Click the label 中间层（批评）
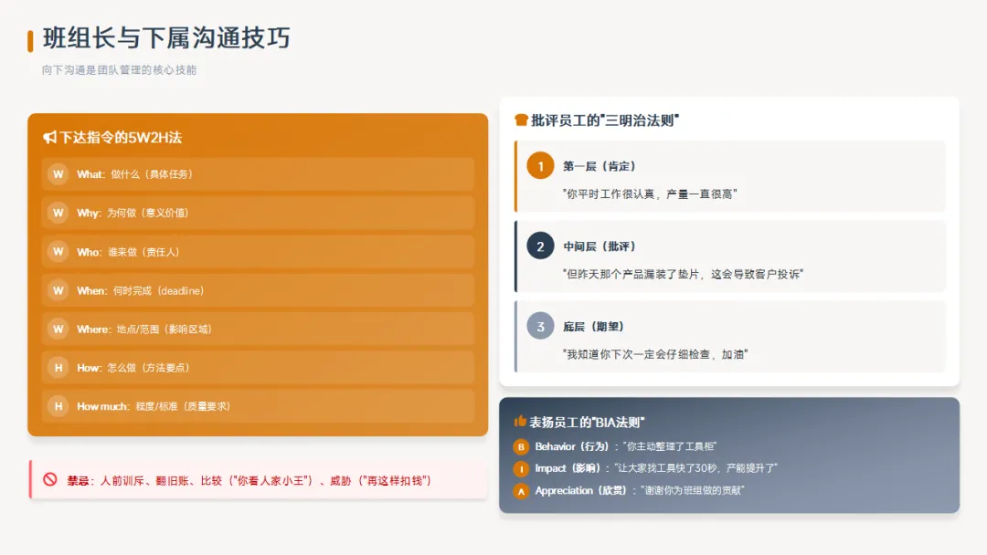The image size is (987, 555). tap(600, 246)
